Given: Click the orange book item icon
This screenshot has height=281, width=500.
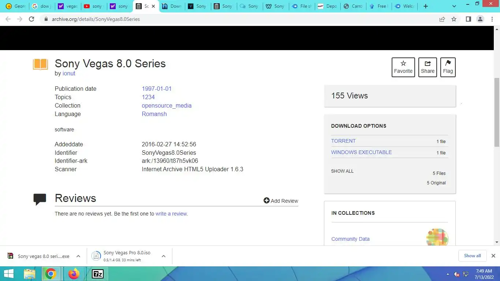Looking at the screenshot, I should click(40, 64).
